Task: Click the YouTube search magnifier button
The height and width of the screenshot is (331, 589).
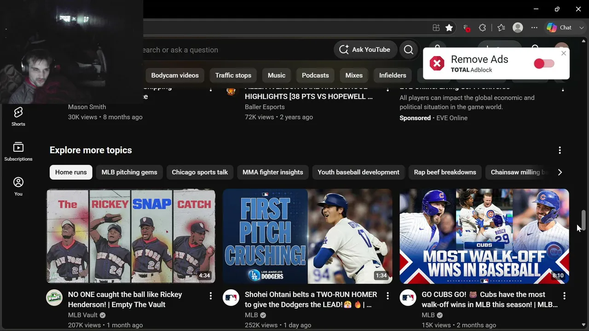Action: click(409, 50)
